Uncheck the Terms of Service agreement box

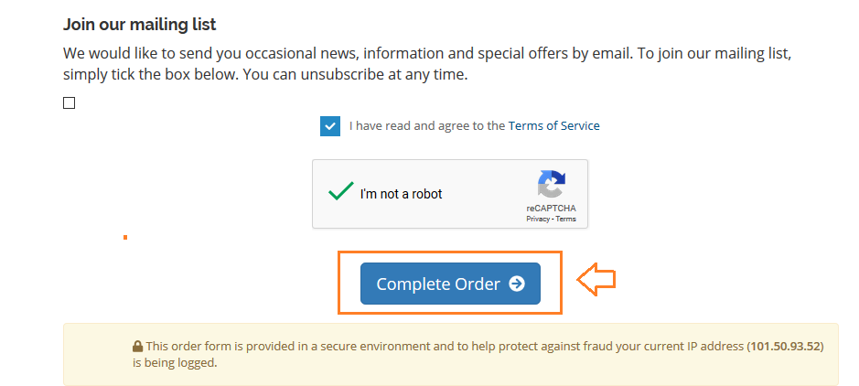click(330, 126)
